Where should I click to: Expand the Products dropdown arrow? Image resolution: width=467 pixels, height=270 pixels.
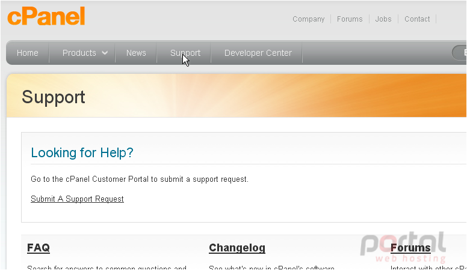105,53
